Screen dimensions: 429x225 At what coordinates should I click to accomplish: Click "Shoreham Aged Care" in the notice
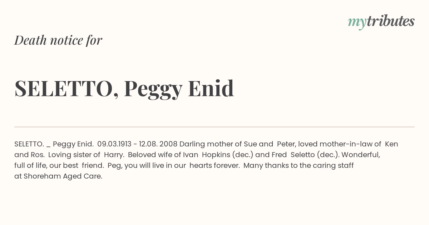(63, 176)
